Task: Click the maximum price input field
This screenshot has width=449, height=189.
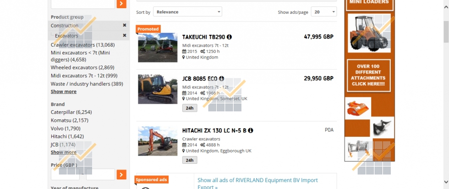Action: (100, 174)
